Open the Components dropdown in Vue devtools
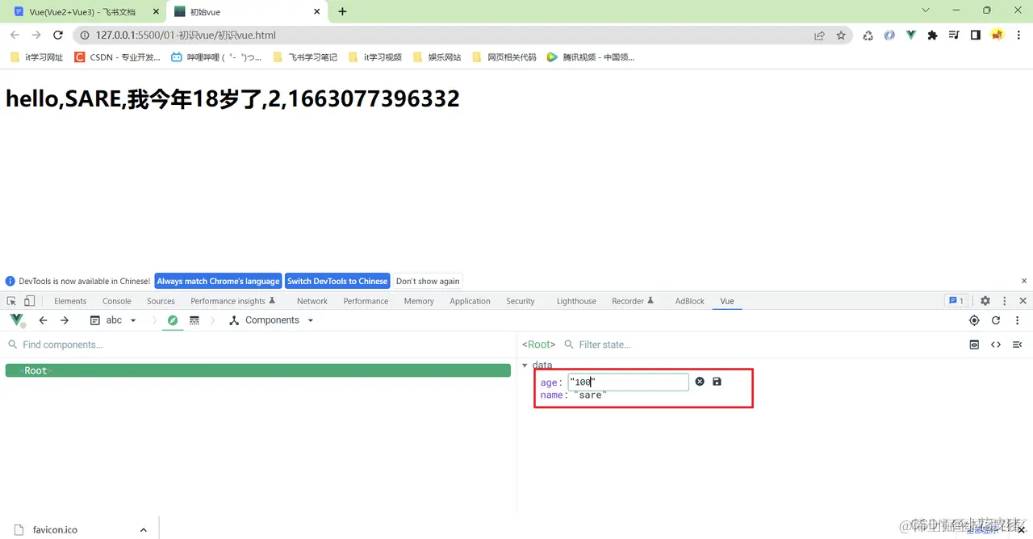 (x=271, y=320)
